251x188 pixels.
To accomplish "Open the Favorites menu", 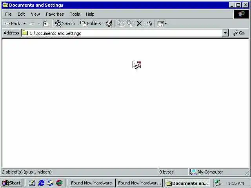I will (55, 14).
